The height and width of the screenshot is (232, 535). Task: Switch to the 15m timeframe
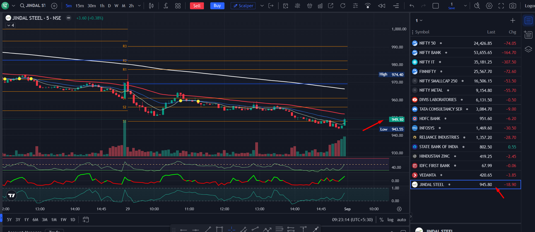tap(79, 6)
